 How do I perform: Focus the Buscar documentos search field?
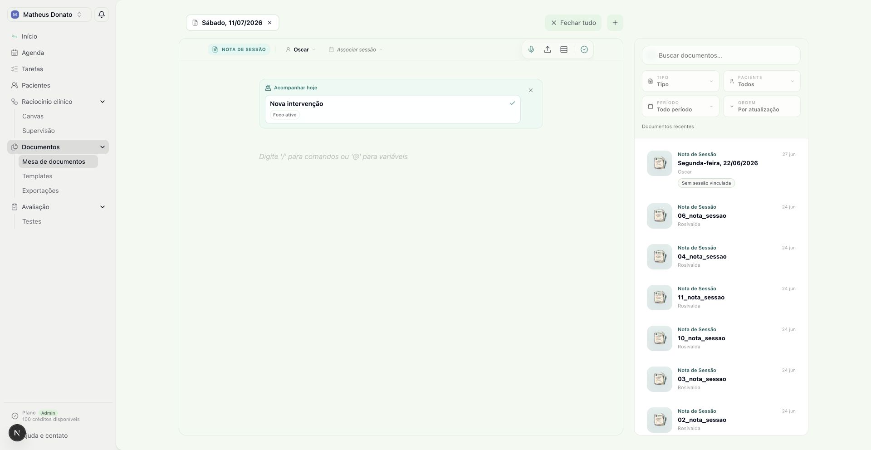[x=721, y=55]
